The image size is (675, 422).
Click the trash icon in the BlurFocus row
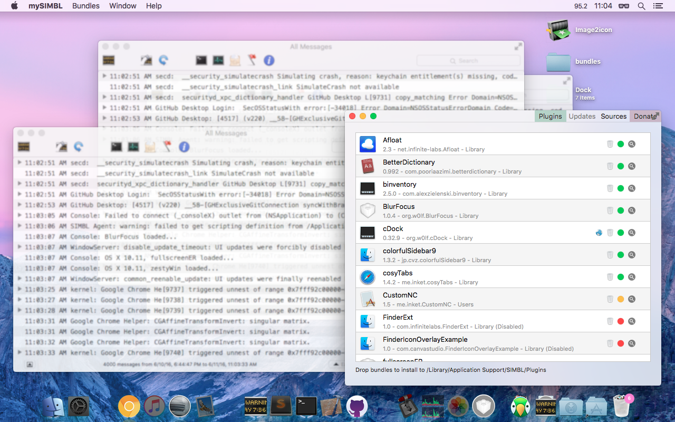click(x=610, y=210)
